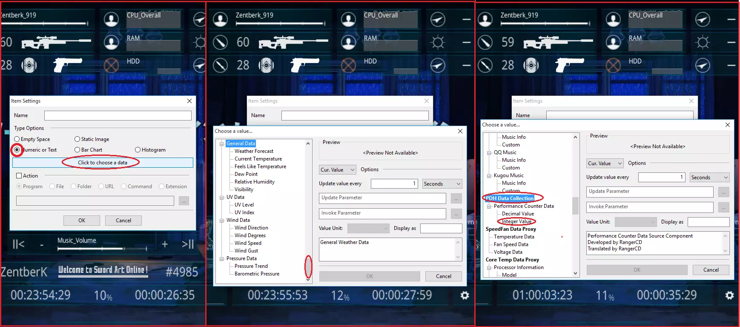Collapse the Pressure Data tree node

tap(222, 259)
